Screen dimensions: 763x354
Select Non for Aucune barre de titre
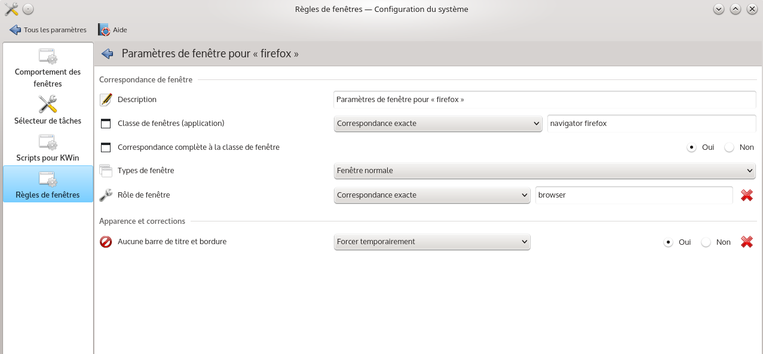(x=706, y=242)
